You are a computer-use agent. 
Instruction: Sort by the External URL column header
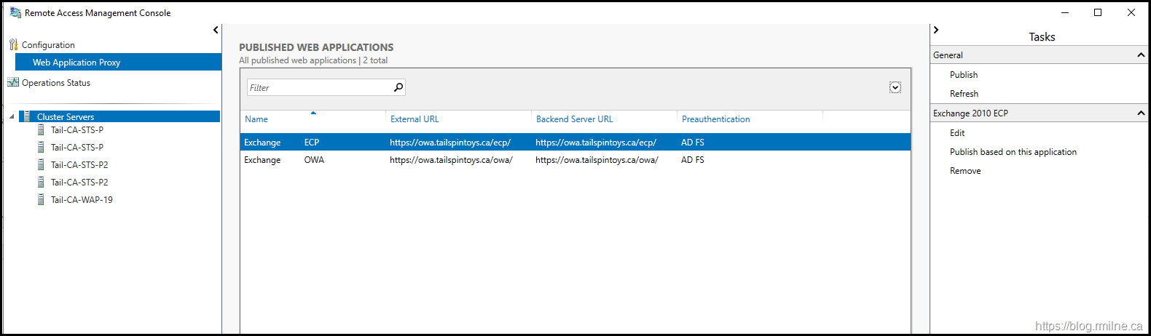(415, 119)
